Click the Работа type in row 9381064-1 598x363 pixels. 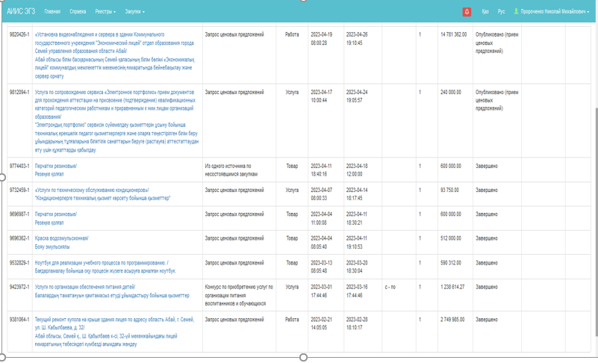pos(292,319)
